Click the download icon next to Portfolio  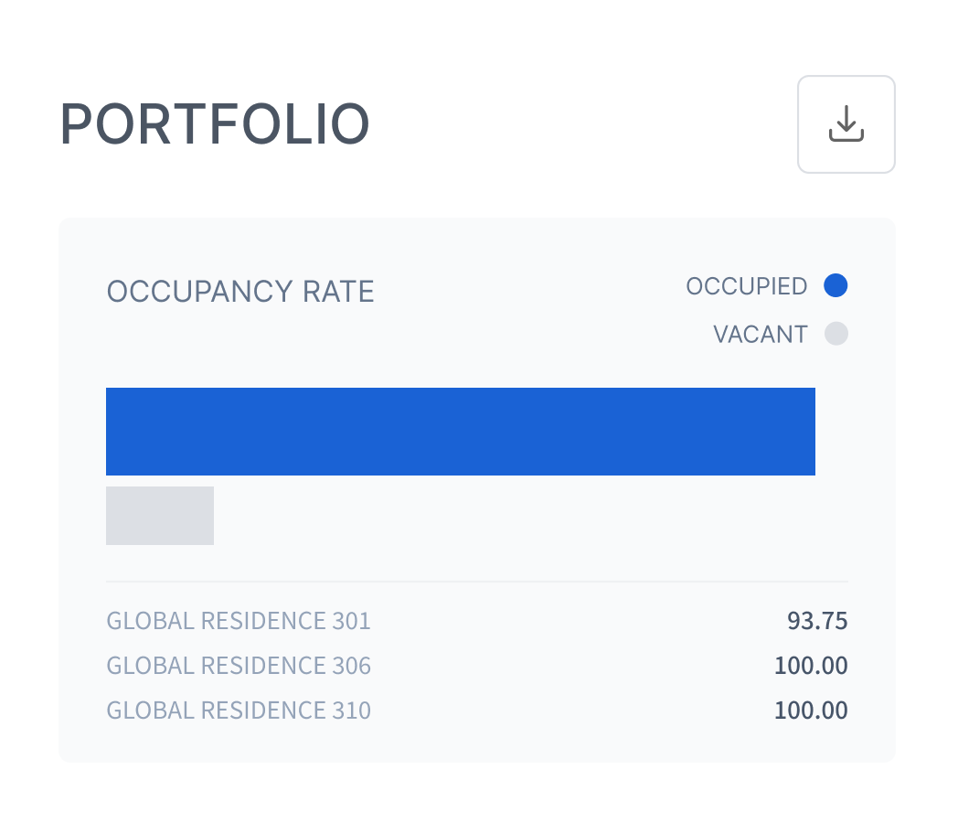[x=846, y=124]
